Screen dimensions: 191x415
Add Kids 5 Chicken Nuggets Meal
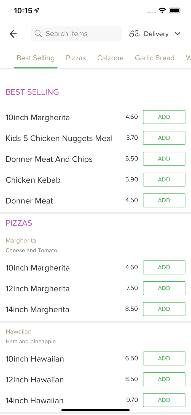click(x=164, y=138)
